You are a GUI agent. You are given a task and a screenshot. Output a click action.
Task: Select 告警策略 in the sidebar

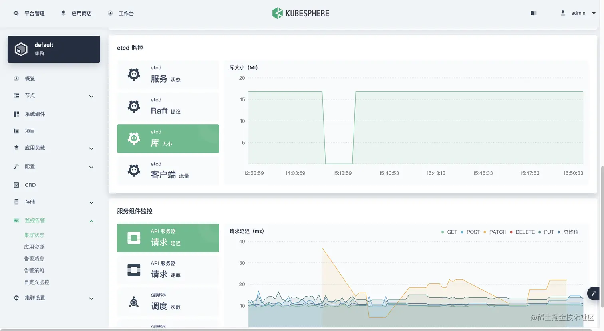pos(34,270)
